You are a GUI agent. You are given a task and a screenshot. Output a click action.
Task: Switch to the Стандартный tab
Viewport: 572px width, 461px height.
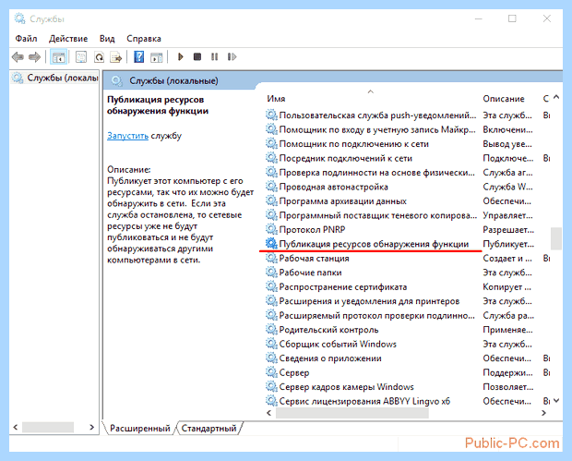tap(209, 428)
